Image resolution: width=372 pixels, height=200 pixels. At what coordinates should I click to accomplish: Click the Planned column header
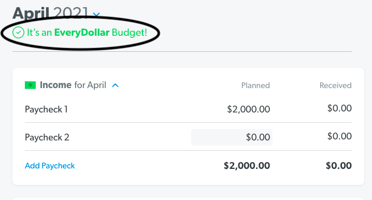255,85
